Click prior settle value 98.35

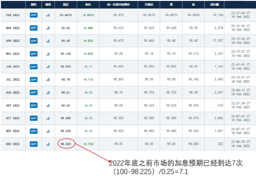(x=119, y=144)
